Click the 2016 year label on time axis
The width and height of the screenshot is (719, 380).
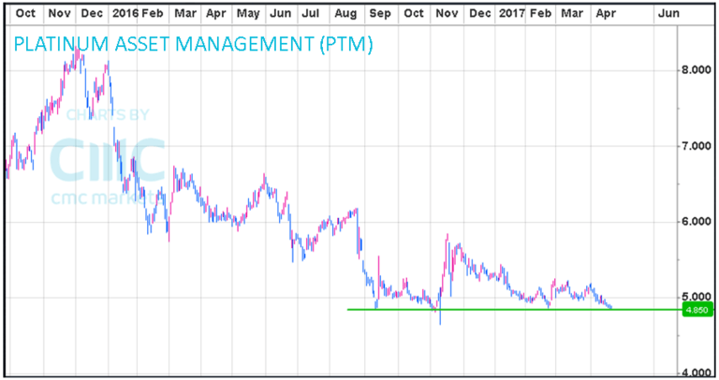click(125, 13)
